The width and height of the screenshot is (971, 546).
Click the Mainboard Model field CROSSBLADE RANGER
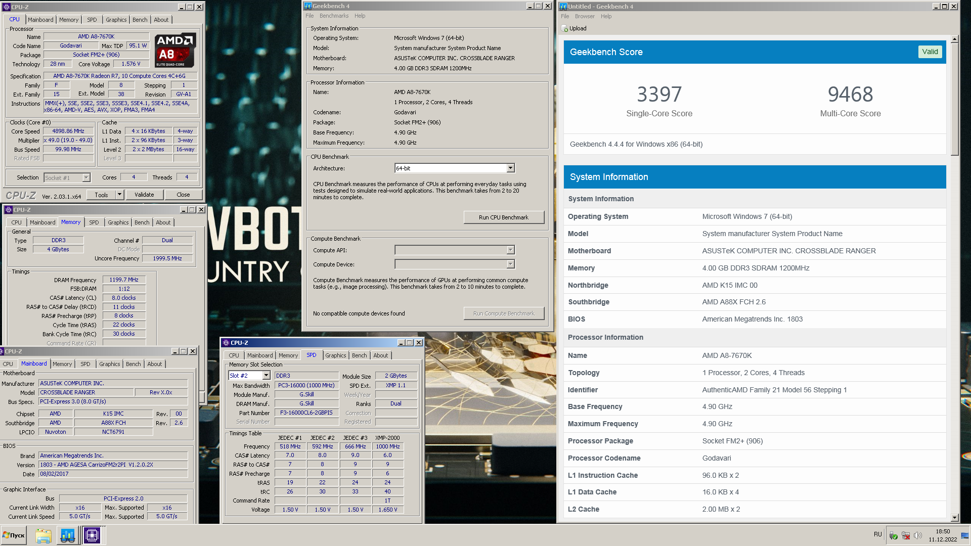pyautogui.click(x=86, y=392)
